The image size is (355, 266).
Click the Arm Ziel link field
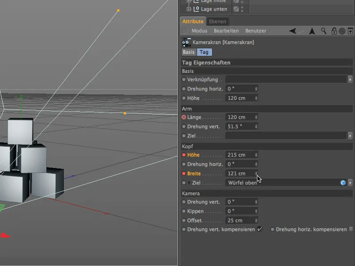(x=286, y=136)
